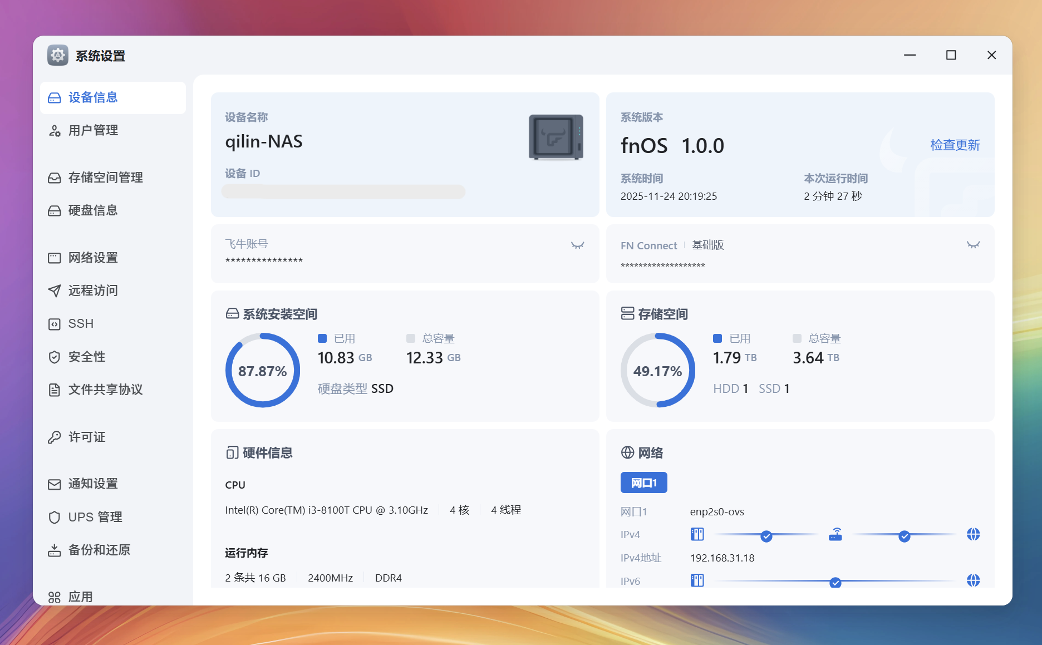This screenshot has height=645, width=1042.
Task: Click the SSH terminal icon
Action: point(55,324)
